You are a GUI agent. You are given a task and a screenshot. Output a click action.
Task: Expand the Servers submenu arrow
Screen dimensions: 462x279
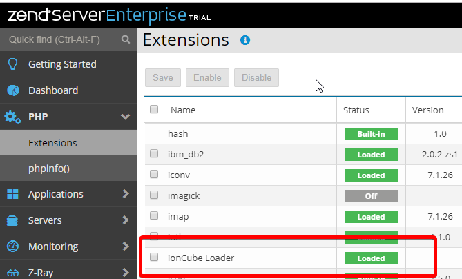click(125, 220)
